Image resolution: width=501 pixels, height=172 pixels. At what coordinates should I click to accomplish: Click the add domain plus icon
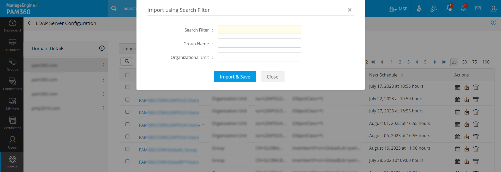[x=102, y=48]
